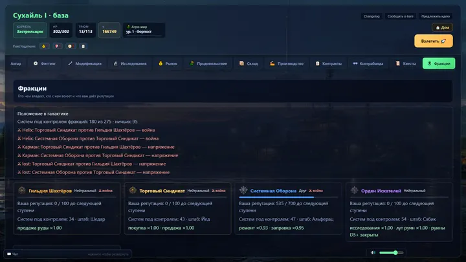This screenshot has height=262, width=466.
Task: Click the money bag quest-giver icon
Action: tap(44, 47)
